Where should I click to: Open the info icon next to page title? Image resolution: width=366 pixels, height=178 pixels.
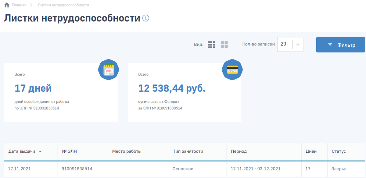pyautogui.click(x=146, y=18)
